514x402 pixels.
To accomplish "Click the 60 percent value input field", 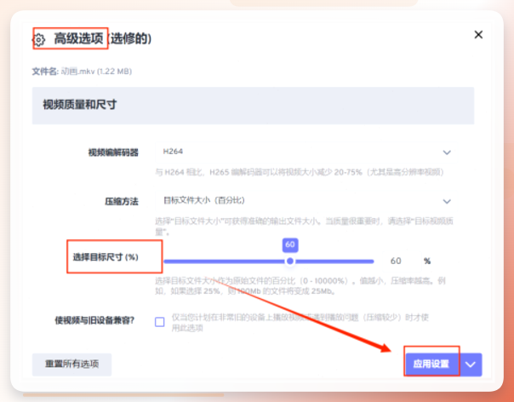I will (396, 261).
